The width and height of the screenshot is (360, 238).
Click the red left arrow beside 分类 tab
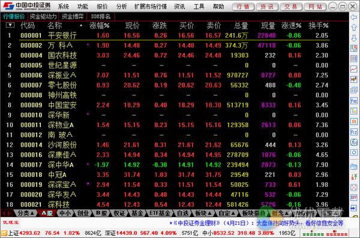coord(4,213)
